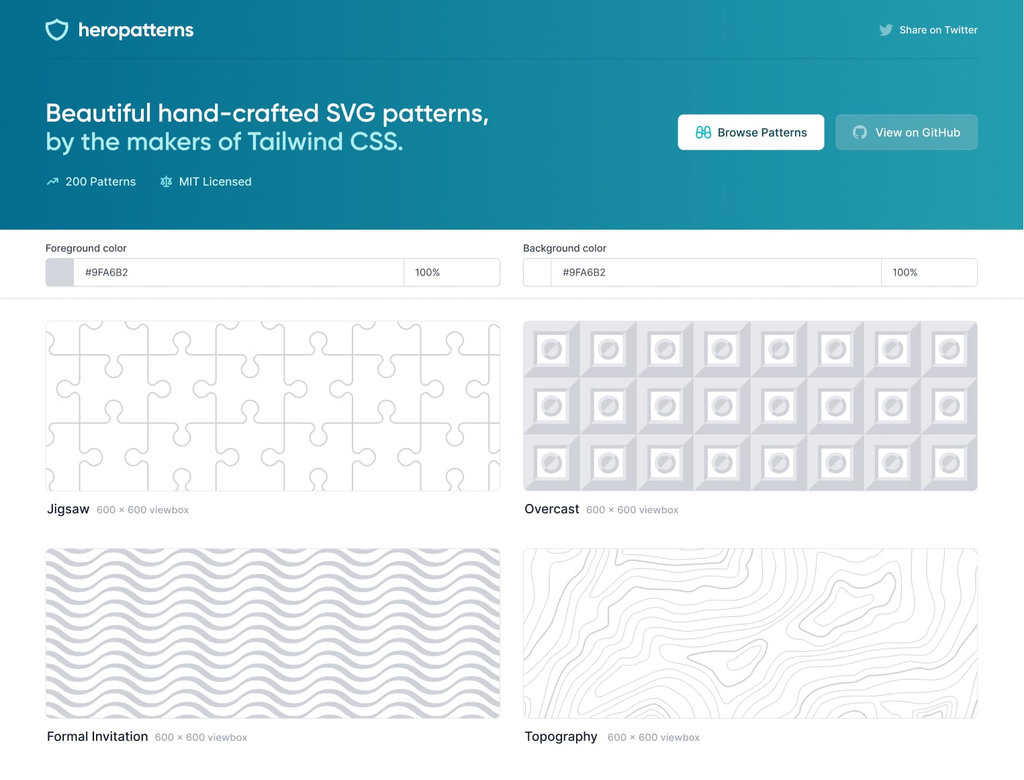The width and height of the screenshot is (1024, 780).
Task: Select the Overcast pattern preview
Action: (750, 406)
